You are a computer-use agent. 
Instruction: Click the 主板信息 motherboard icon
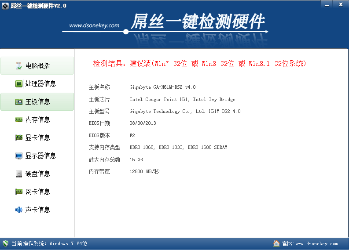click(19, 101)
